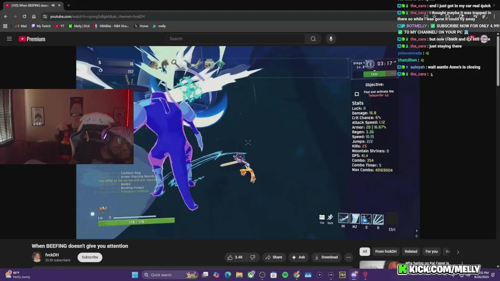This screenshot has width=500, height=281.
Task: Open the taskbar date and time
Action: [x=482, y=275]
